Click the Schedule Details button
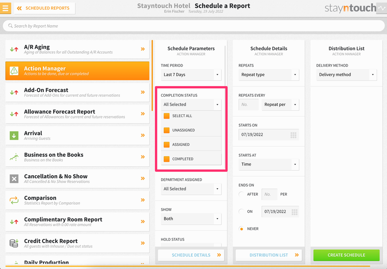The width and height of the screenshot is (387, 269). point(191,255)
